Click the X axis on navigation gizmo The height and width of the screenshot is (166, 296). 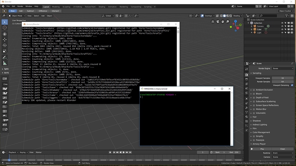click(238, 28)
